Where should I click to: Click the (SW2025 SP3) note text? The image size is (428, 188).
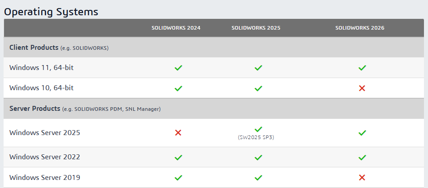point(256,137)
